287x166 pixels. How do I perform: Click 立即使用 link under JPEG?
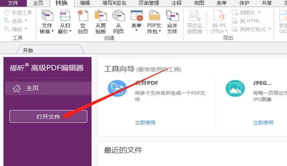[x=263, y=123]
